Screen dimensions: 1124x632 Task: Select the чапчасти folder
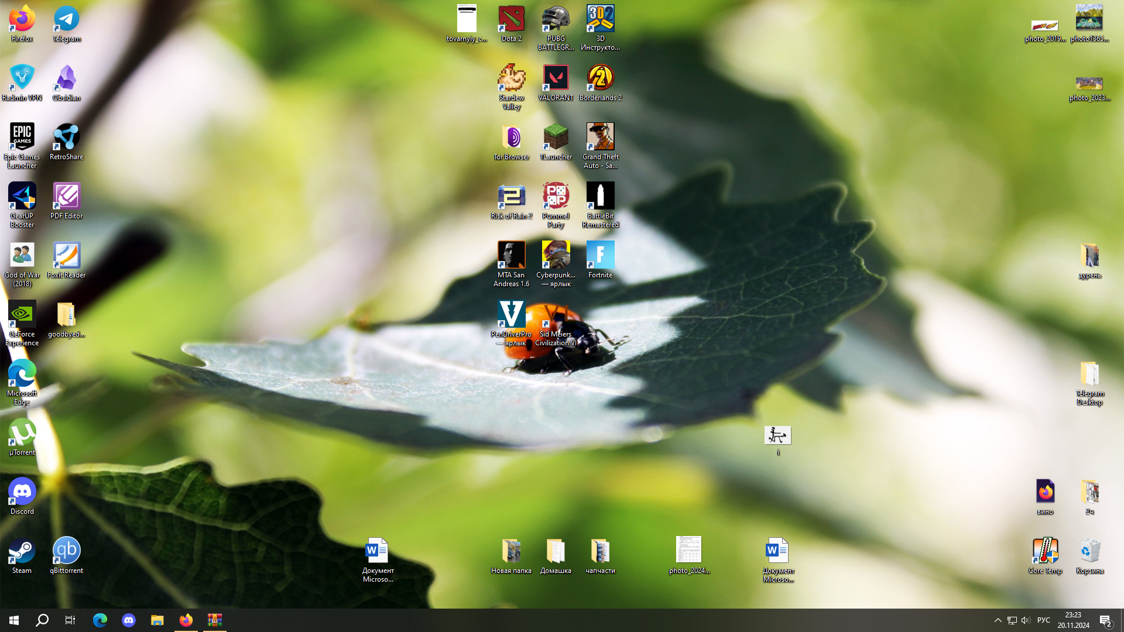pos(601,555)
